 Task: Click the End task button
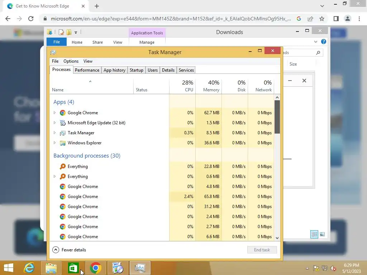(x=262, y=250)
